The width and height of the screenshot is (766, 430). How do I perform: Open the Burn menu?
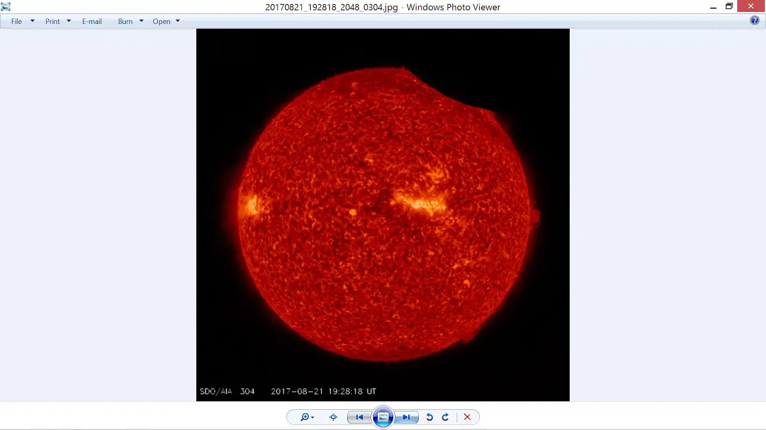click(x=125, y=21)
